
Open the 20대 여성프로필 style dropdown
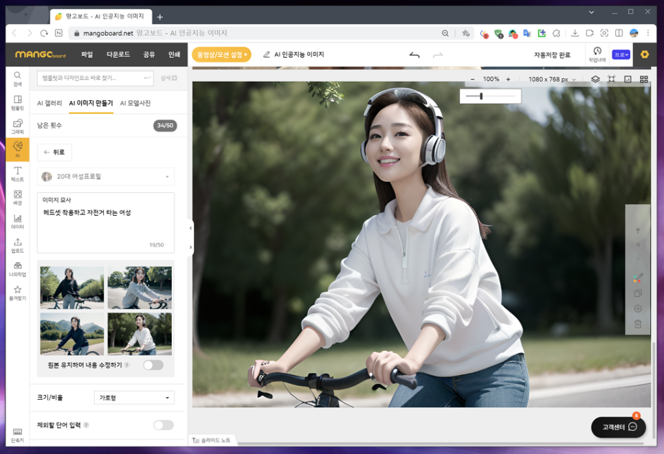pyautogui.click(x=106, y=177)
